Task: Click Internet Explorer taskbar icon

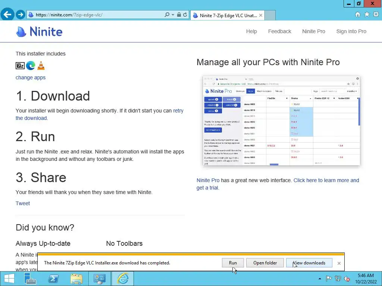Action: (123, 279)
